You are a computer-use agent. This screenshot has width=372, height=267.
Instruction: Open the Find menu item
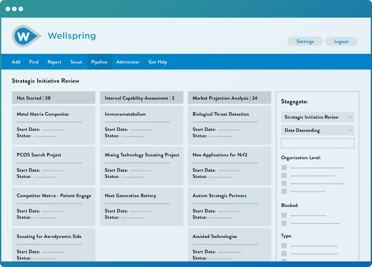pyautogui.click(x=34, y=62)
